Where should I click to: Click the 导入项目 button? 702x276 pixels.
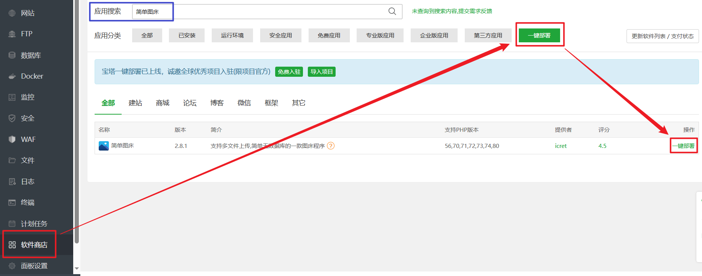point(321,72)
